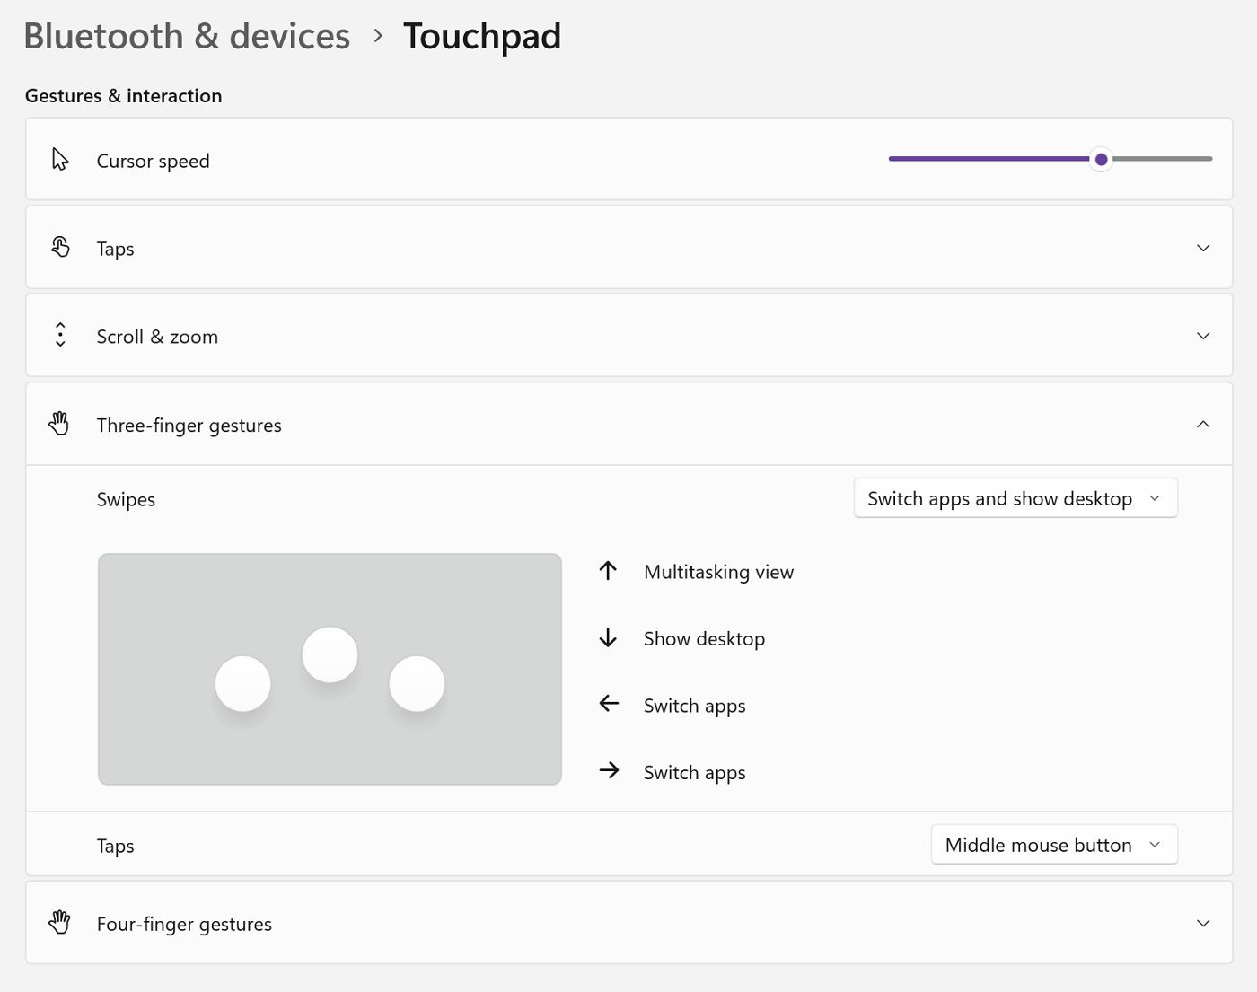This screenshot has height=992, width=1257.
Task: Click the down arrow for Show desktop
Action: click(609, 637)
